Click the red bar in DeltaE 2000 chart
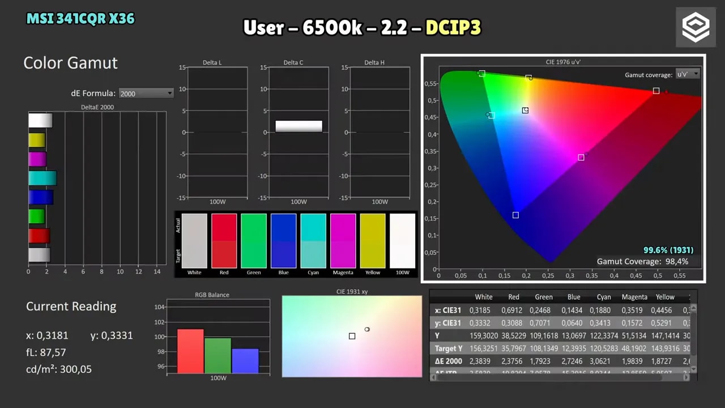Image resolution: width=725 pixels, height=408 pixels. [x=39, y=236]
